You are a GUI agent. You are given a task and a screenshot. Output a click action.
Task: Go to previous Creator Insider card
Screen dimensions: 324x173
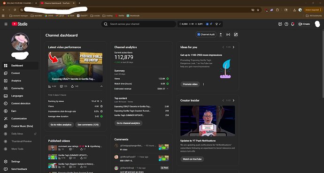point(223,101)
